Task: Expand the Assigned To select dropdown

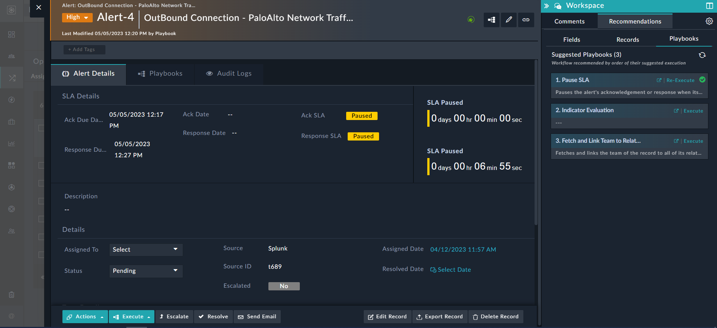Action: (146, 249)
